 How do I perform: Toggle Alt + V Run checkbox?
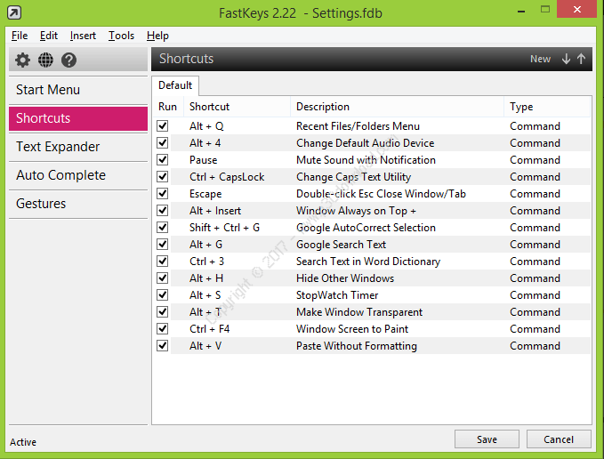coord(163,346)
